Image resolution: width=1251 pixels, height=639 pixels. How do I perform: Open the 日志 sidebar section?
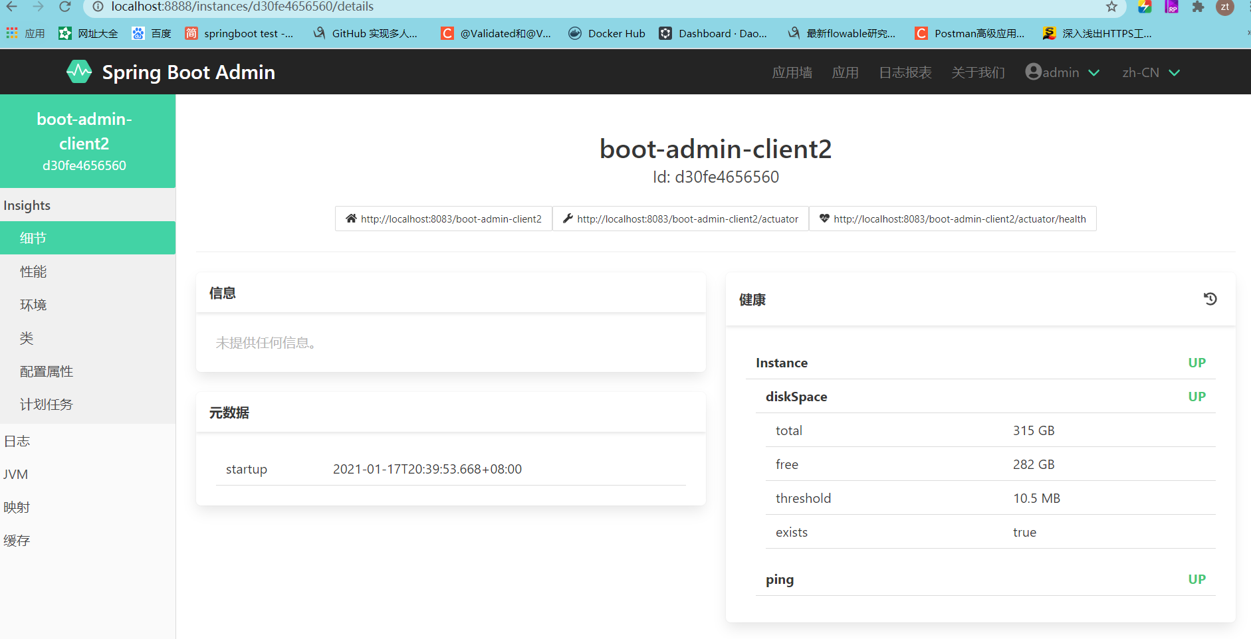88,440
